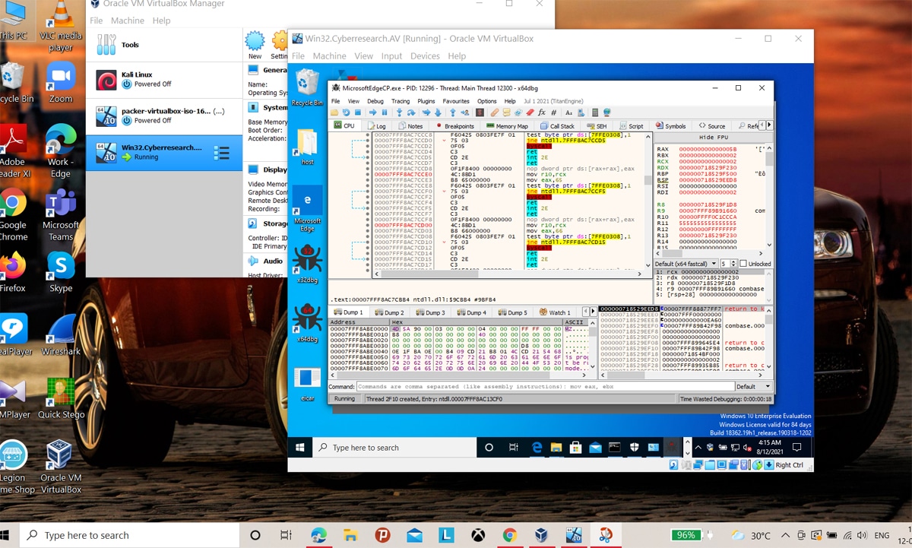Image resolution: width=912 pixels, height=548 pixels.
Task: Click the stop debugging square icon
Action: point(358,112)
